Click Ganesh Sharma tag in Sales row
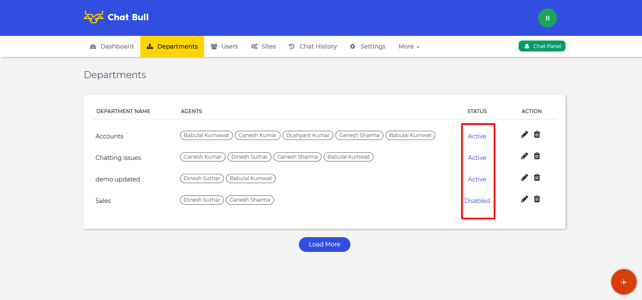Image resolution: width=642 pixels, height=300 pixels. tap(250, 200)
